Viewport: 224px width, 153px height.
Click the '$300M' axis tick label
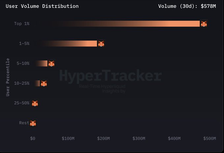click(x=139, y=138)
